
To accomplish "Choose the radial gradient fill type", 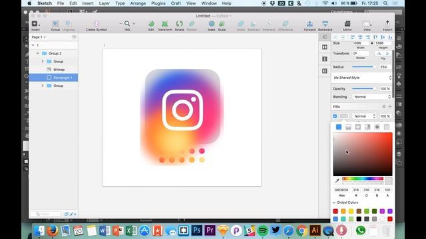I will [x=358, y=127].
